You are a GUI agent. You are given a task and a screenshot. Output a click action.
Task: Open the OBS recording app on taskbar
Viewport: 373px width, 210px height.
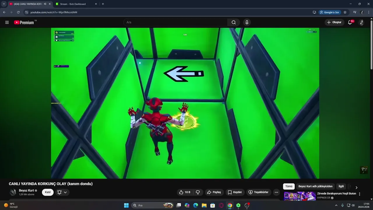click(247, 205)
